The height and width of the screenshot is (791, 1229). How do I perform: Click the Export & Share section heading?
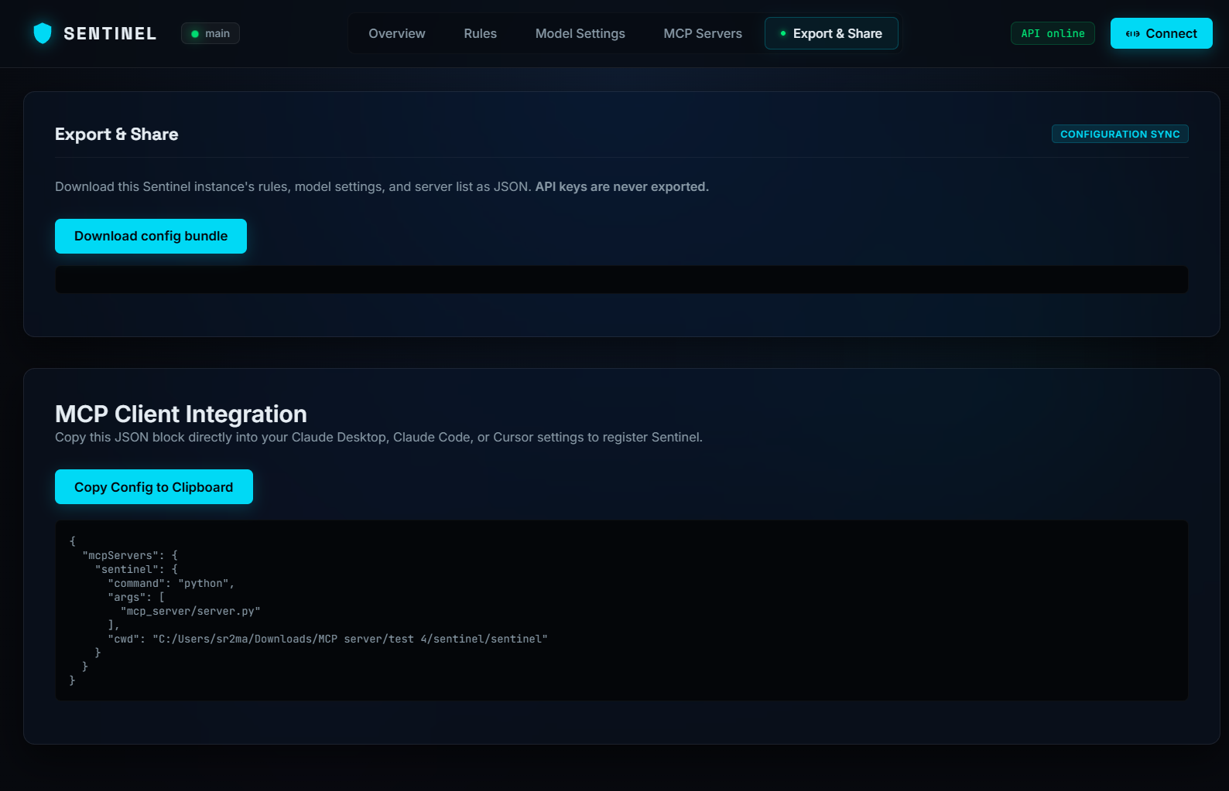tap(117, 134)
